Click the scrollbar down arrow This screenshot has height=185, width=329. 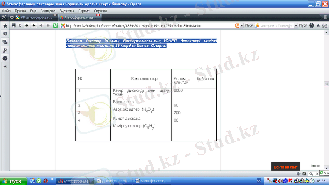(x=326, y=168)
